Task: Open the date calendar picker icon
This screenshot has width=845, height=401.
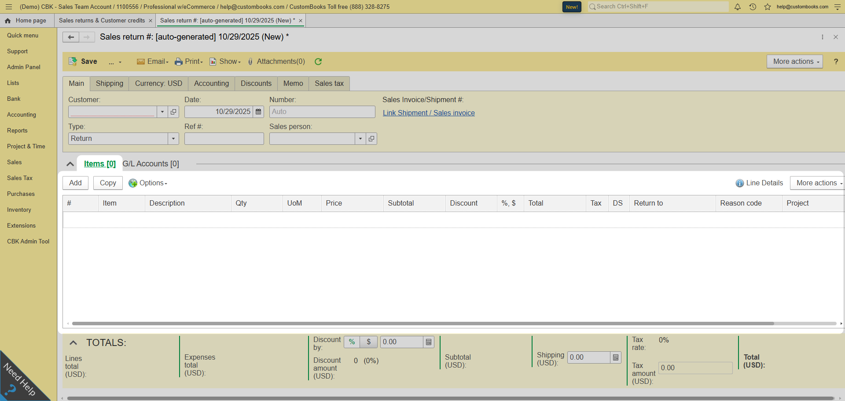Action: coord(258,112)
